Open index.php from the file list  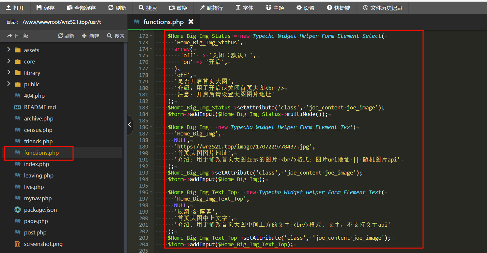[37, 164]
